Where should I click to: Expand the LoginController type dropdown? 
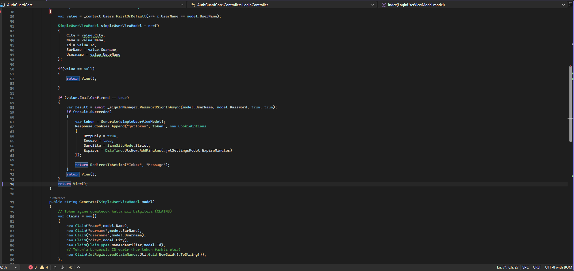(x=372, y=5)
